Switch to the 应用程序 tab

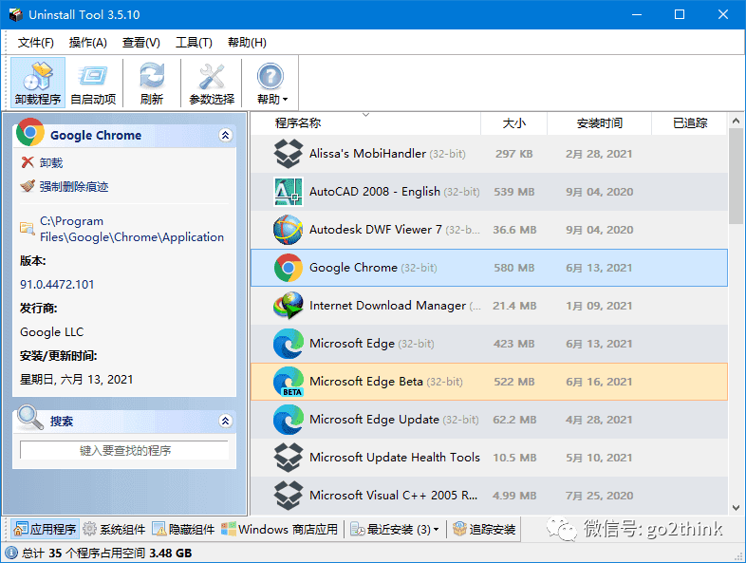[x=45, y=529]
